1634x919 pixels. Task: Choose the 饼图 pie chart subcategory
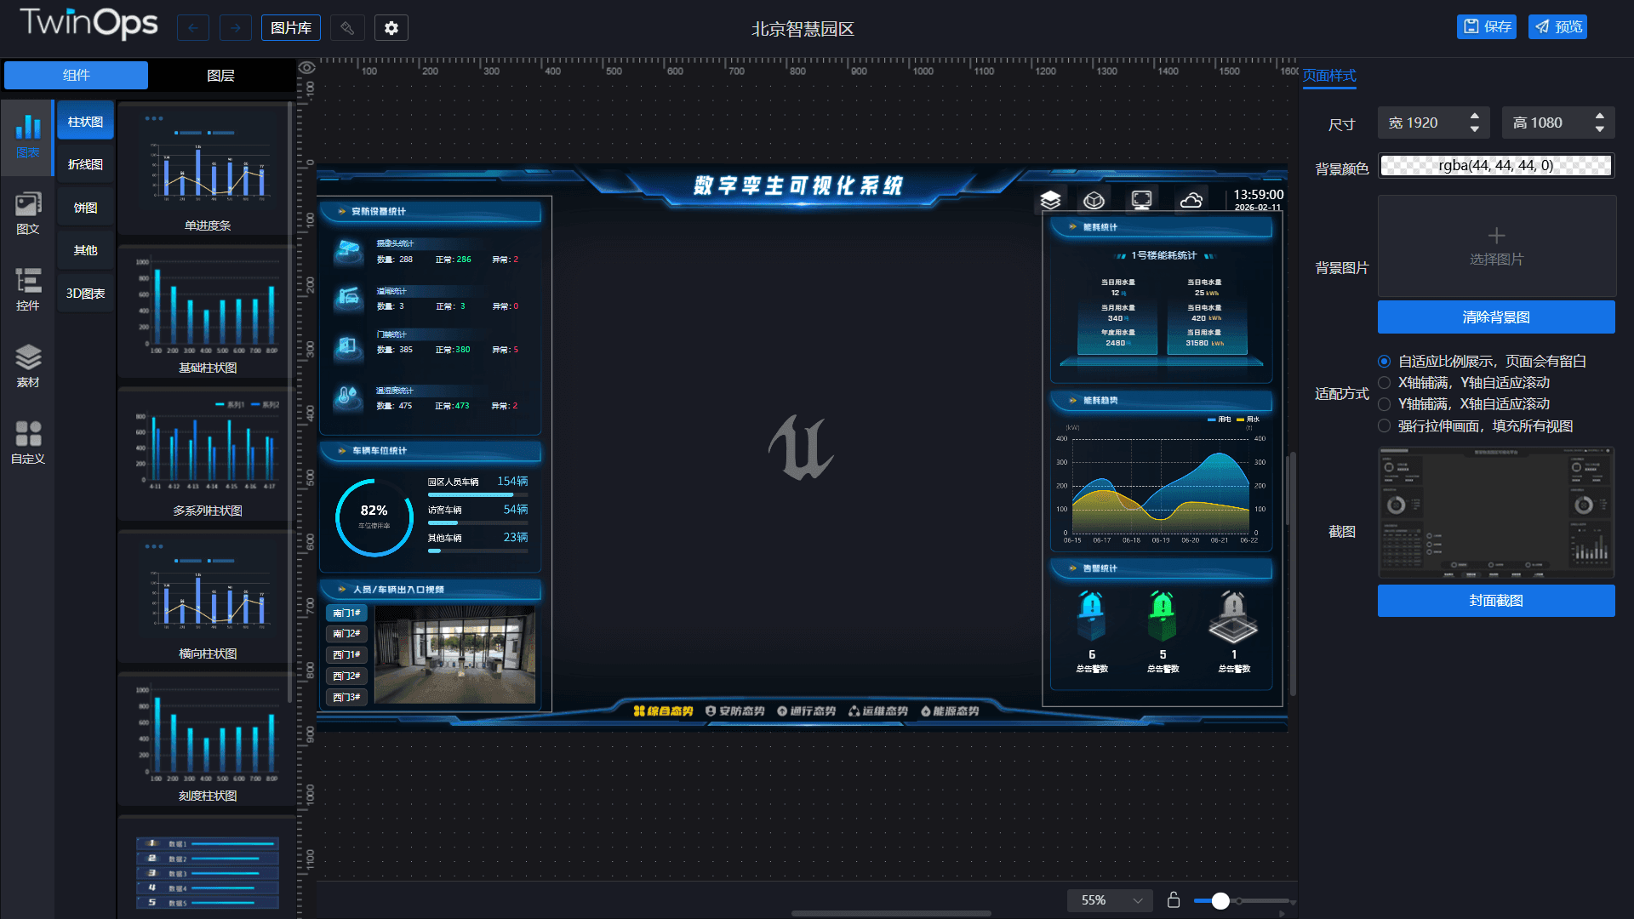tap(85, 208)
